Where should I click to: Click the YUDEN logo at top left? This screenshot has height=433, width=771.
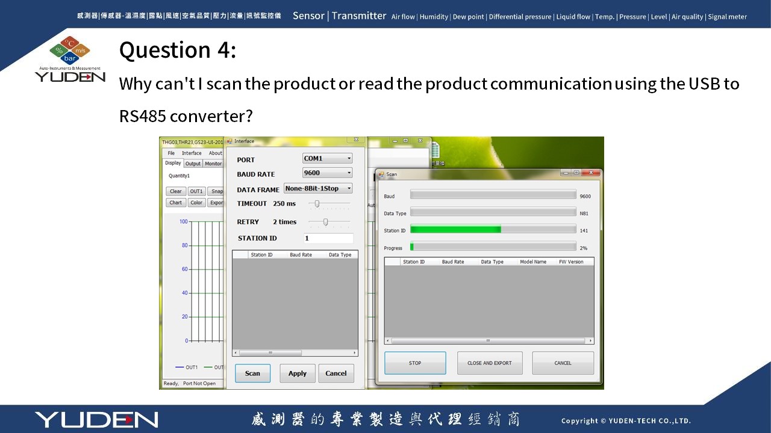70,59
